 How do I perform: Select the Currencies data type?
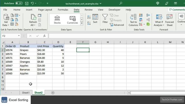click(73, 20)
